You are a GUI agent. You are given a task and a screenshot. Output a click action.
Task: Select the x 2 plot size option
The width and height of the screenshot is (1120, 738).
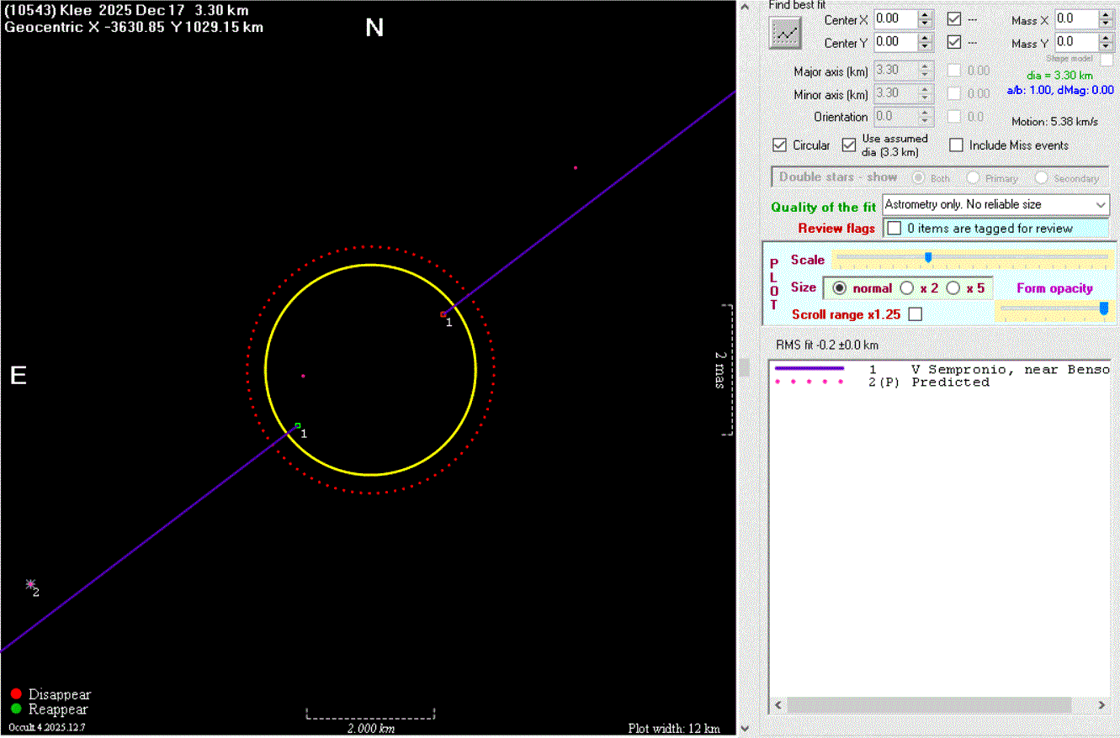pyautogui.click(x=907, y=288)
